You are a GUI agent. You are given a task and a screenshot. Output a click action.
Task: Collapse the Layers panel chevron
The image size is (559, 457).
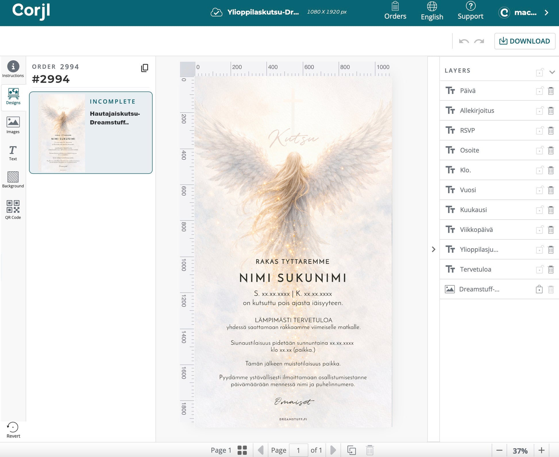point(552,72)
